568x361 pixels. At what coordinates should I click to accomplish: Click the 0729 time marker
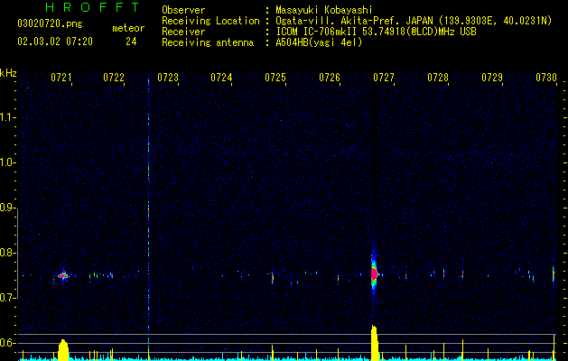[492, 78]
